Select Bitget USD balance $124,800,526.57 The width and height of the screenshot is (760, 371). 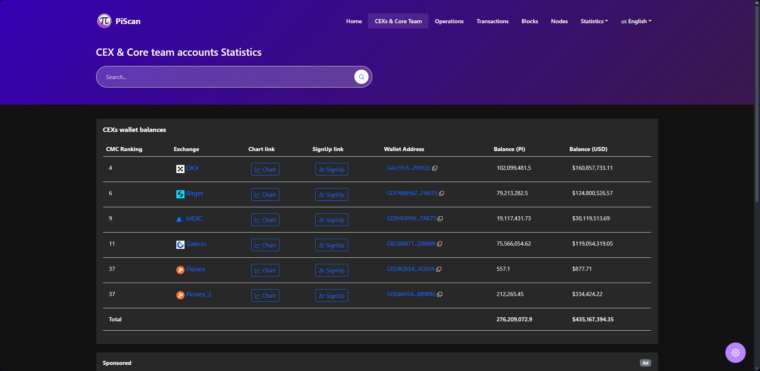tap(592, 193)
